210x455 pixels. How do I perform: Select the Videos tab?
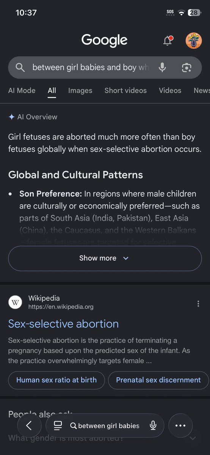[170, 91]
